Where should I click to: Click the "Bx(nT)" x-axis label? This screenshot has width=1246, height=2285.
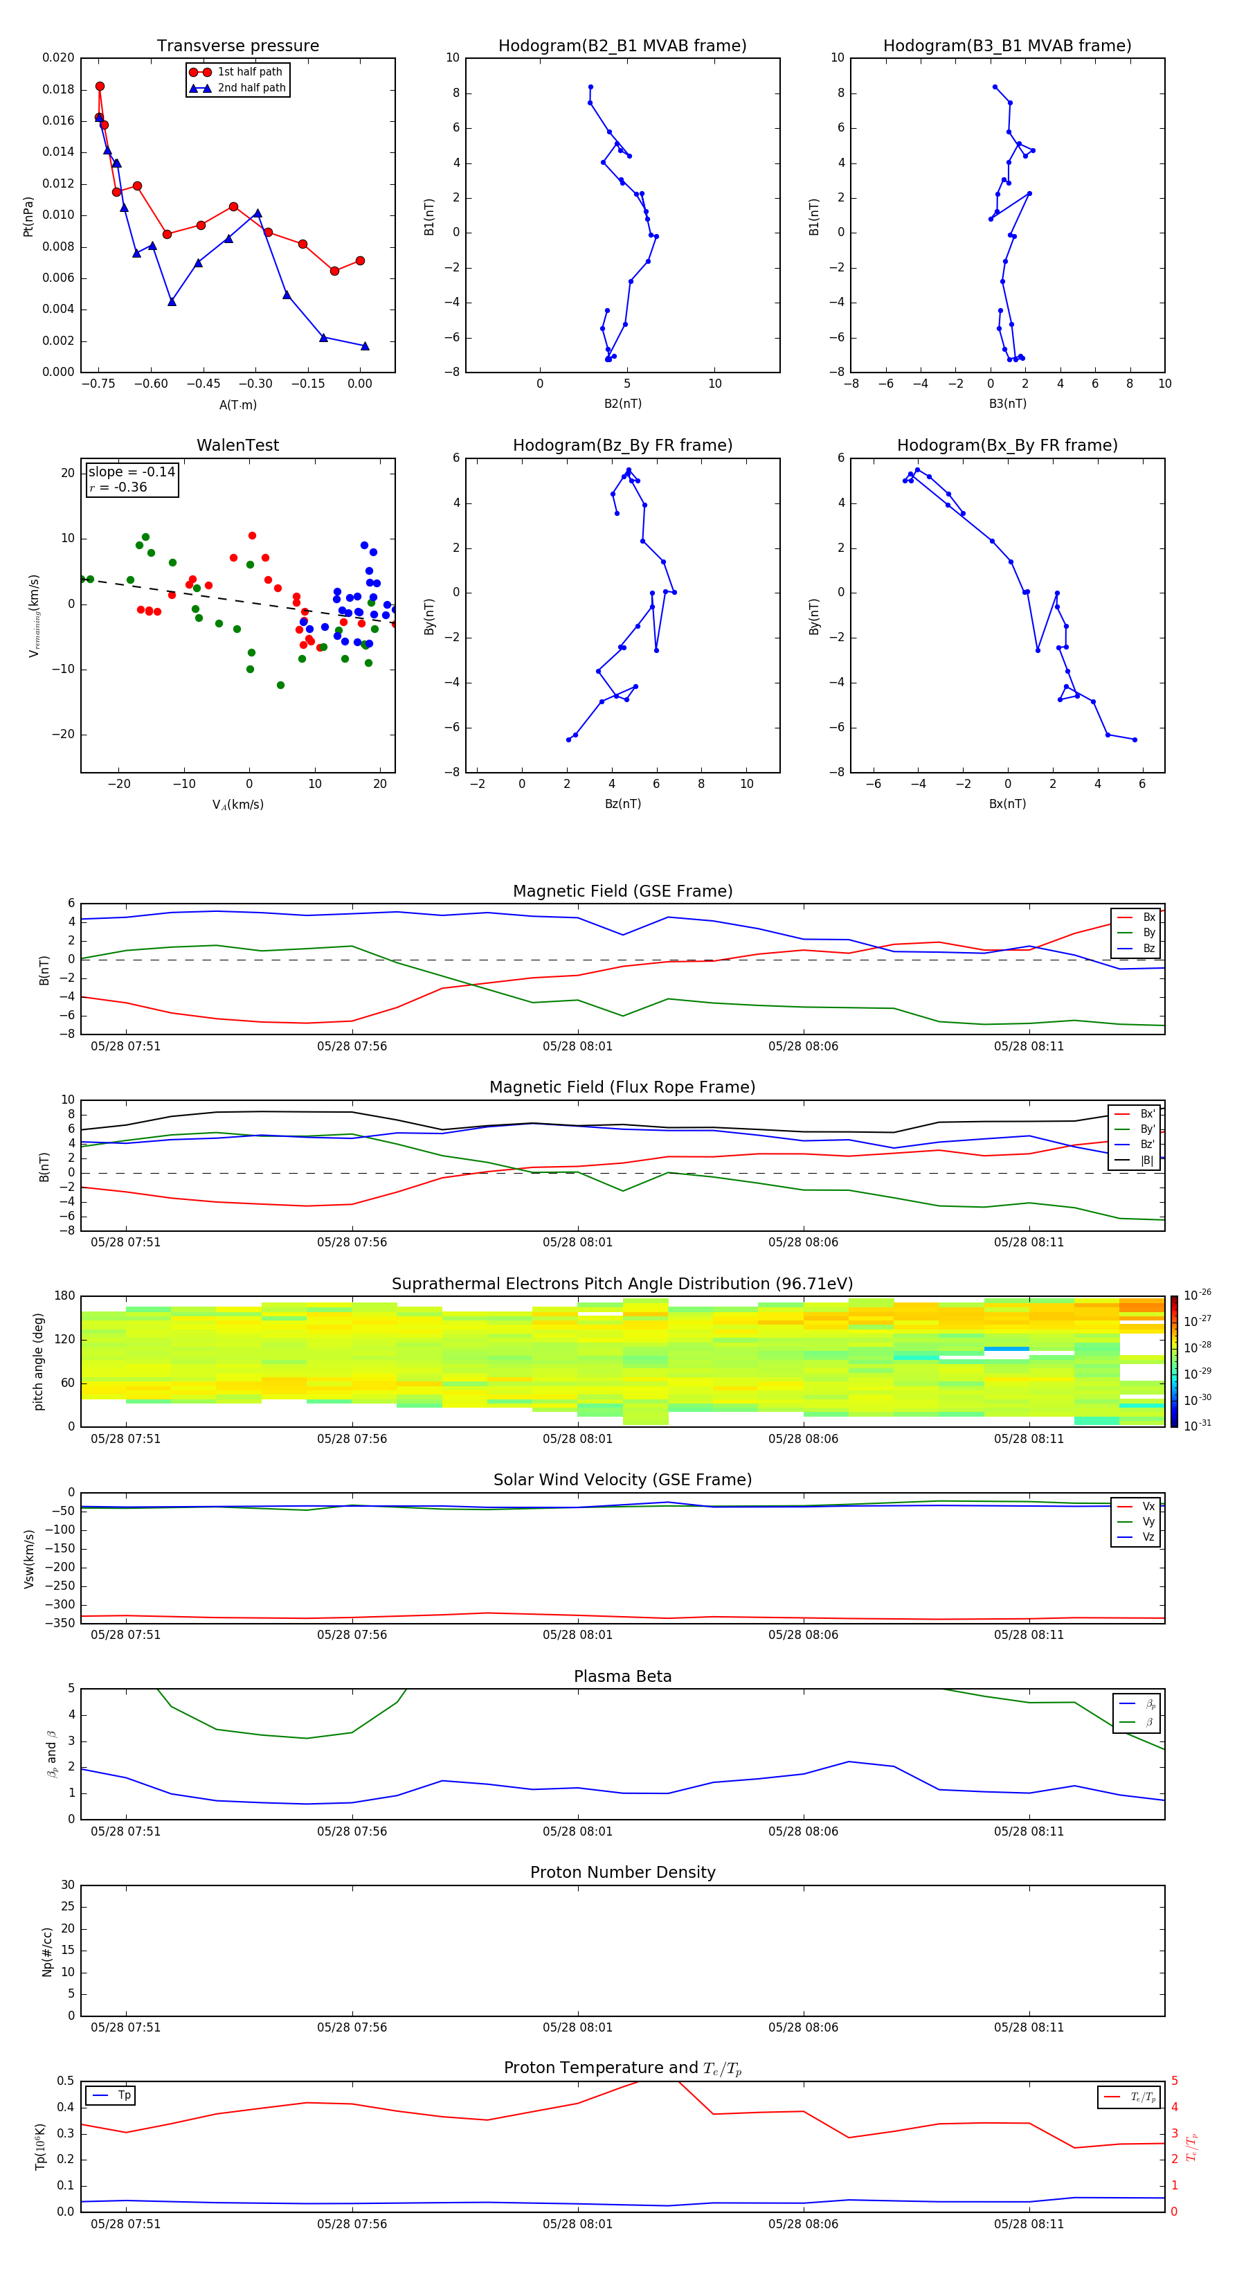(1007, 804)
